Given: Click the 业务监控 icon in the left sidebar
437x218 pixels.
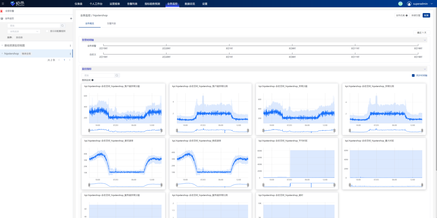Looking at the screenshot, I should tap(3, 18).
